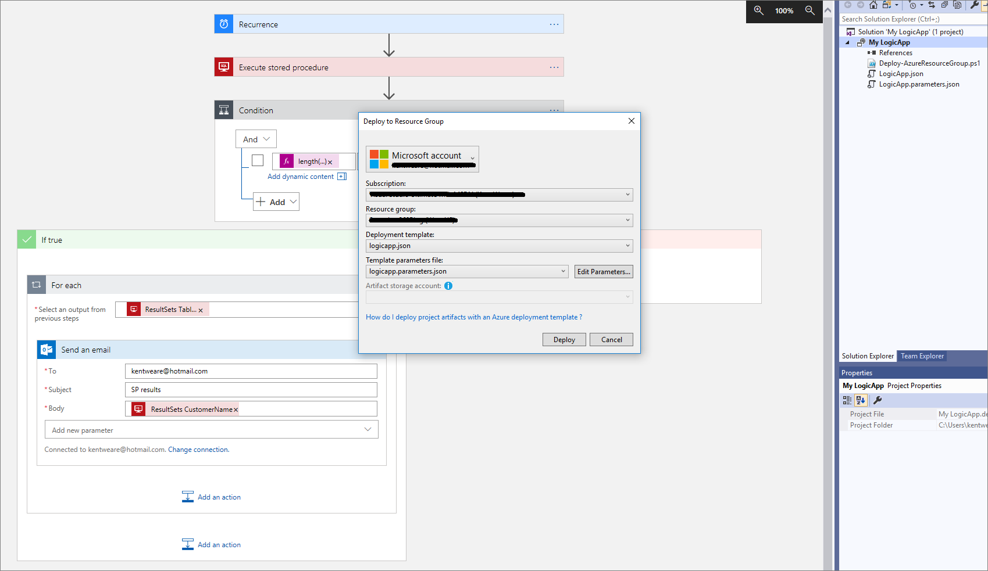Click the Subject input field
988x571 pixels.
point(251,390)
